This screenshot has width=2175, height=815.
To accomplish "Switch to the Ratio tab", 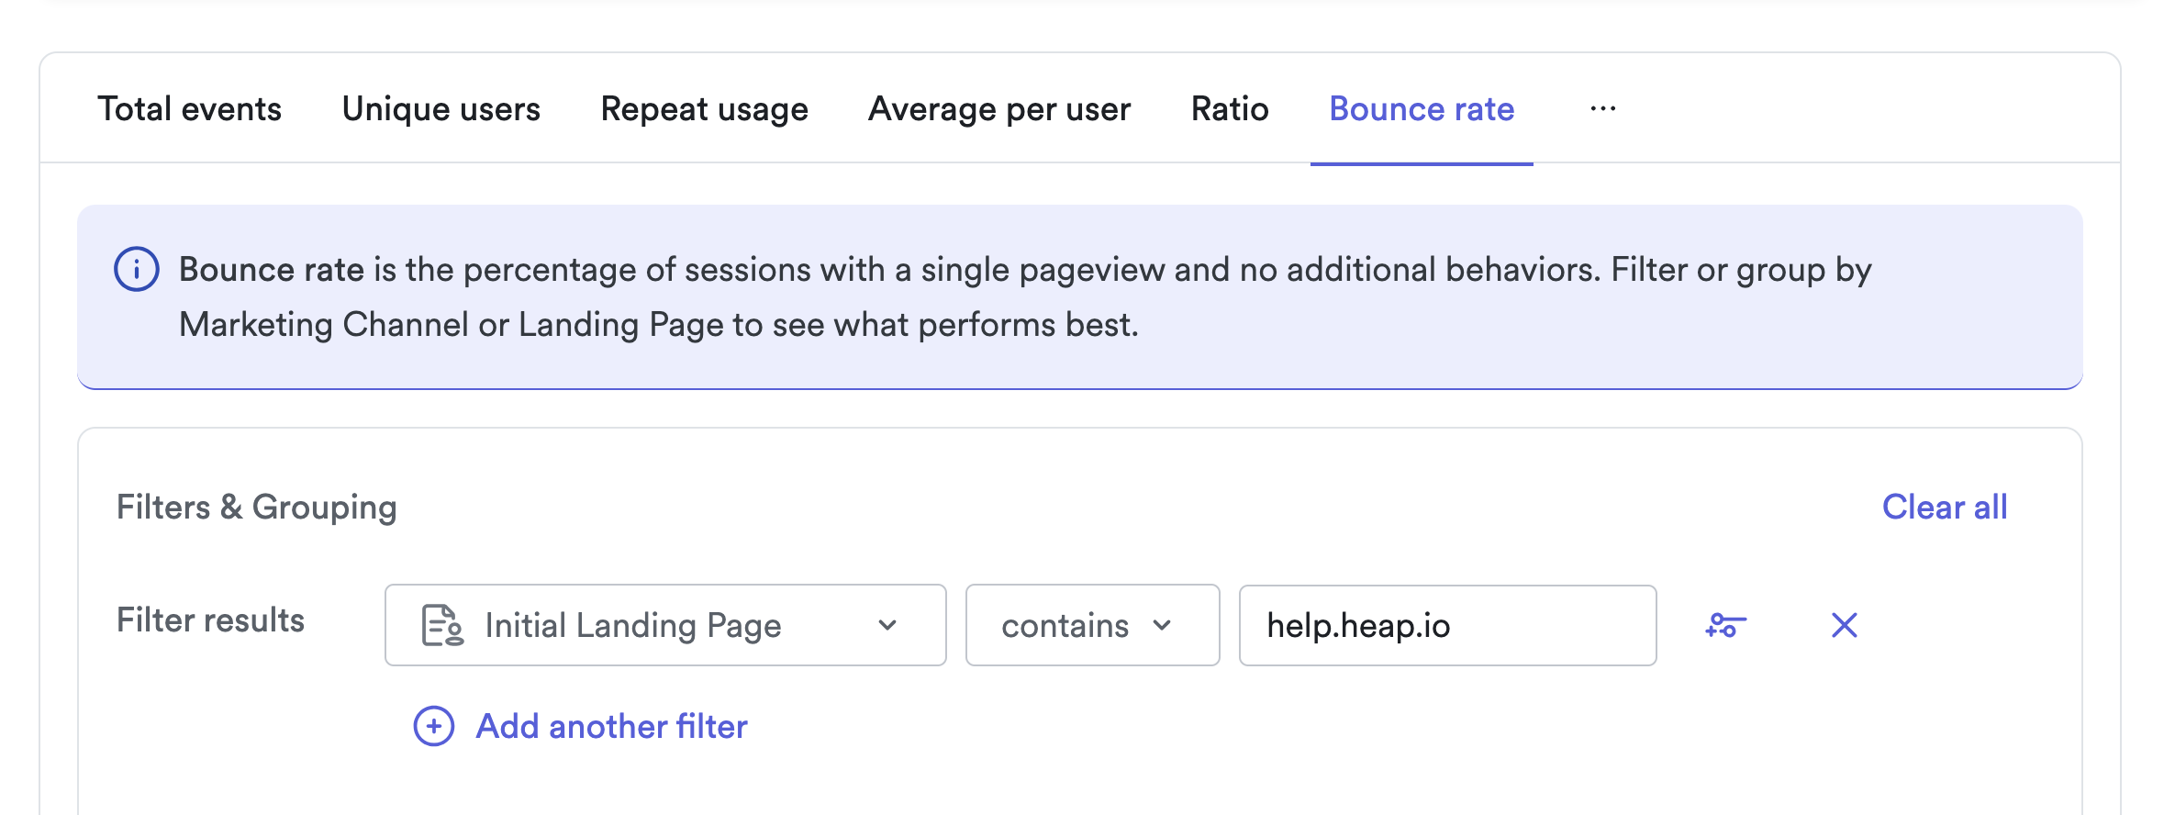I will click(1229, 109).
